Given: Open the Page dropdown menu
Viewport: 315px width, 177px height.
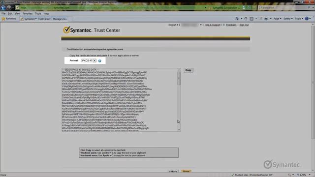Looking at the screenshot, I should pyautogui.click(x=277, y=19).
